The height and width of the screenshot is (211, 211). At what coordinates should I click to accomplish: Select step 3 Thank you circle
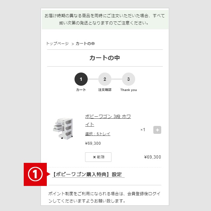click(129, 79)
